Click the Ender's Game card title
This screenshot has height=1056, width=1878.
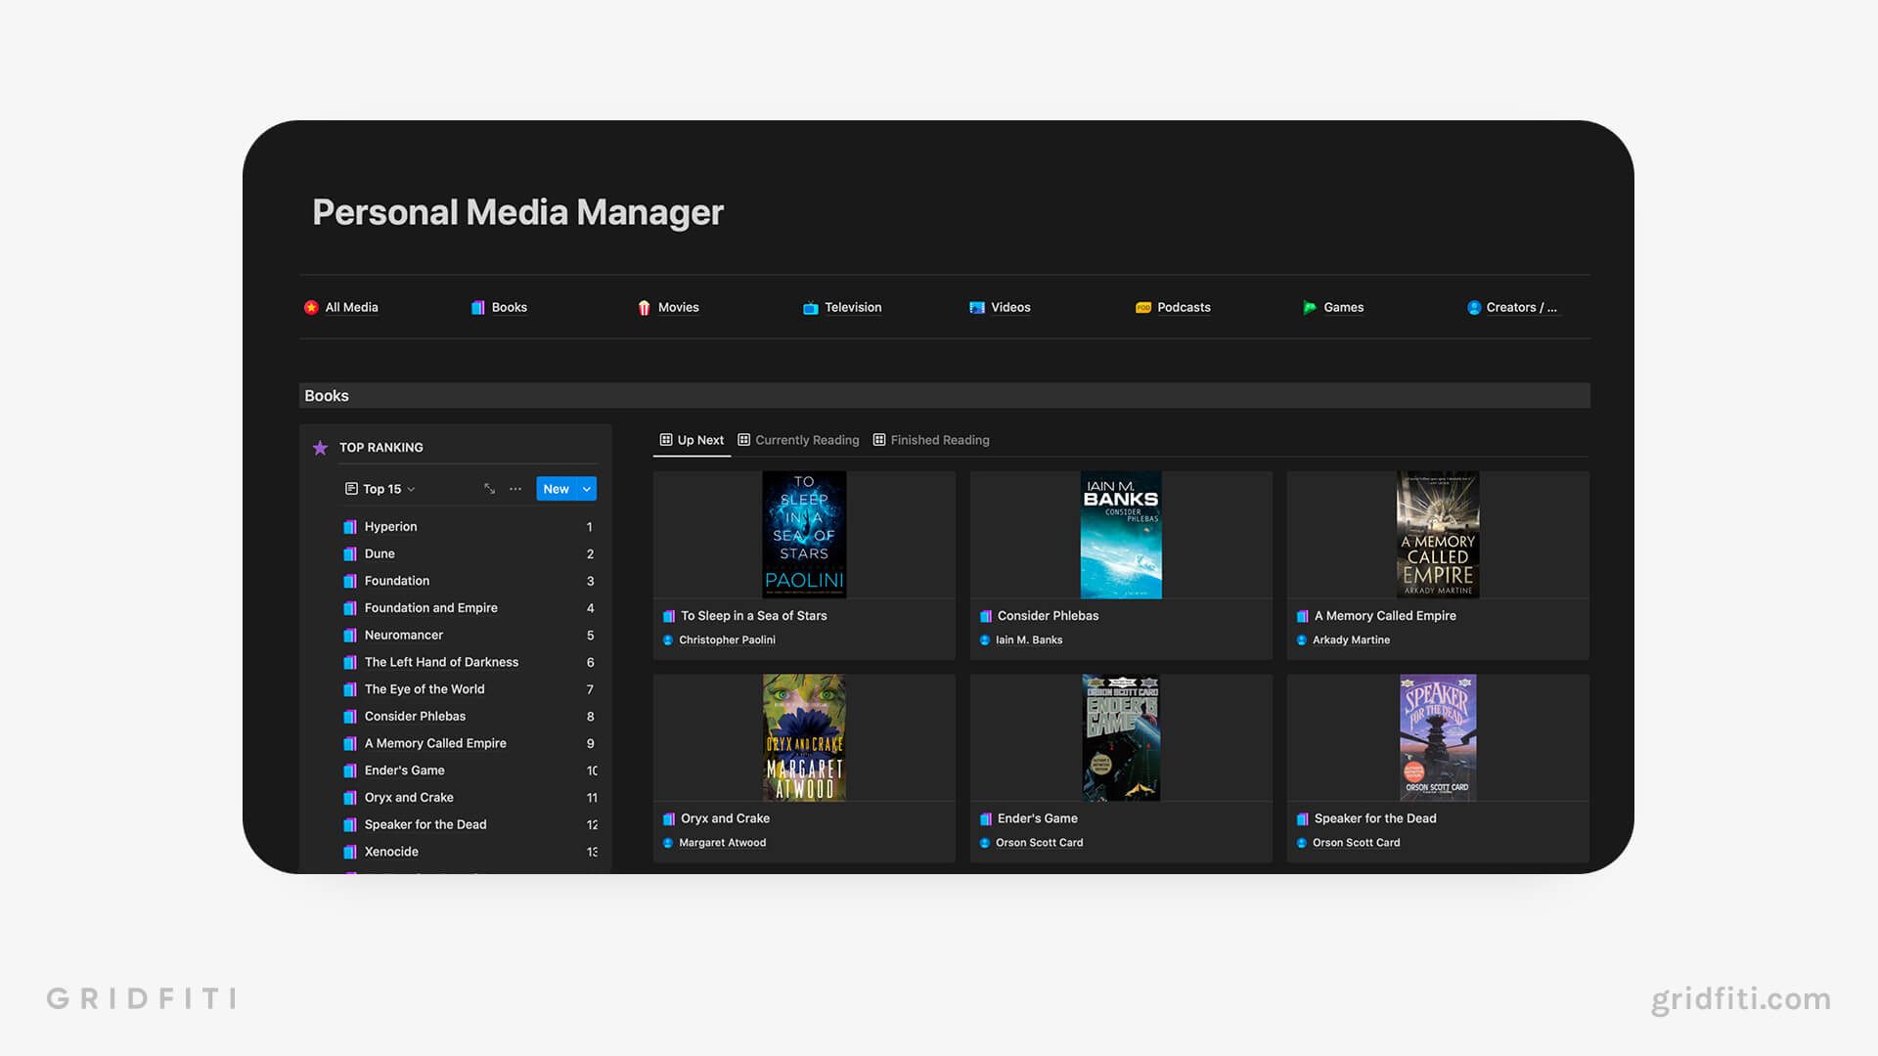[x=1037, y=818]
